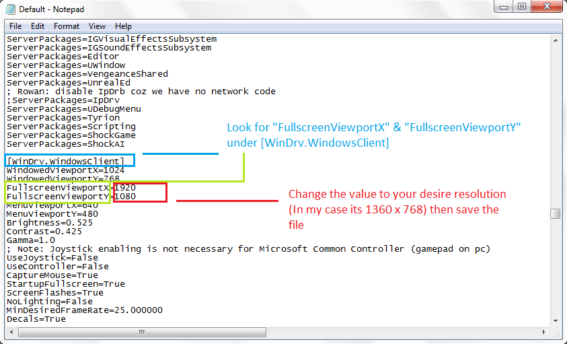
Task: Click the line Contrast=0.425
Action: click(44, 232)
